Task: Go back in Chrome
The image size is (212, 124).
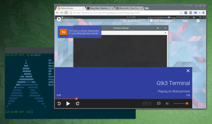Action: (57, 13)
